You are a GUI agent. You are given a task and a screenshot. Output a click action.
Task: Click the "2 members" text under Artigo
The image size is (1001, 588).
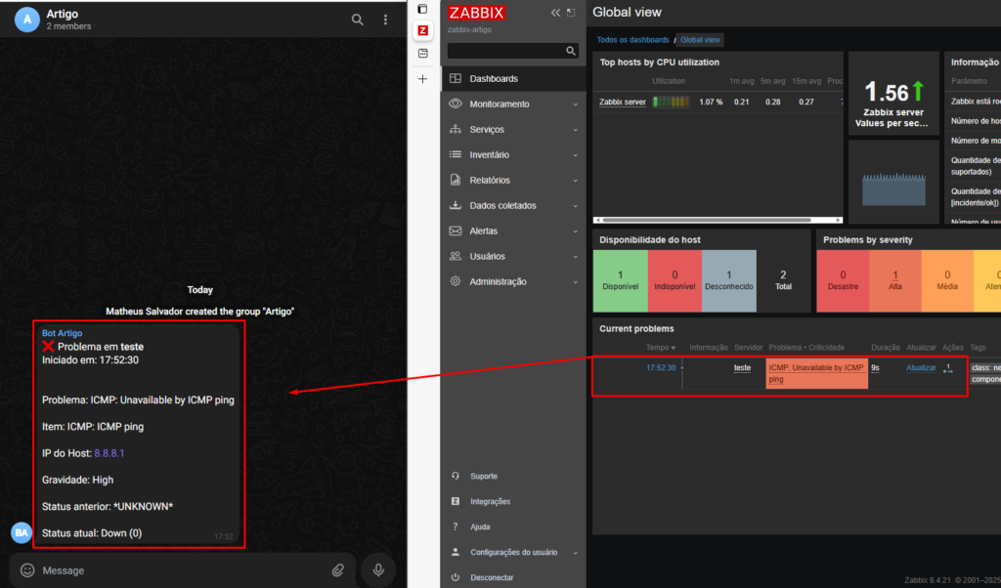click(x=69, y=26)
